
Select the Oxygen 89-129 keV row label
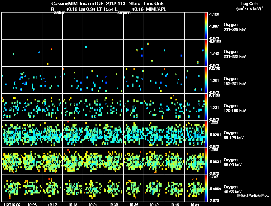(233, 135)
